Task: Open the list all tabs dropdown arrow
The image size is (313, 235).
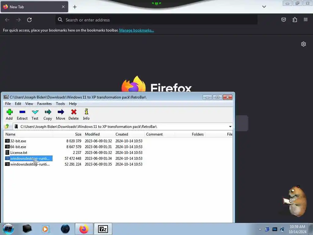Action: click(x=264, y=7)
